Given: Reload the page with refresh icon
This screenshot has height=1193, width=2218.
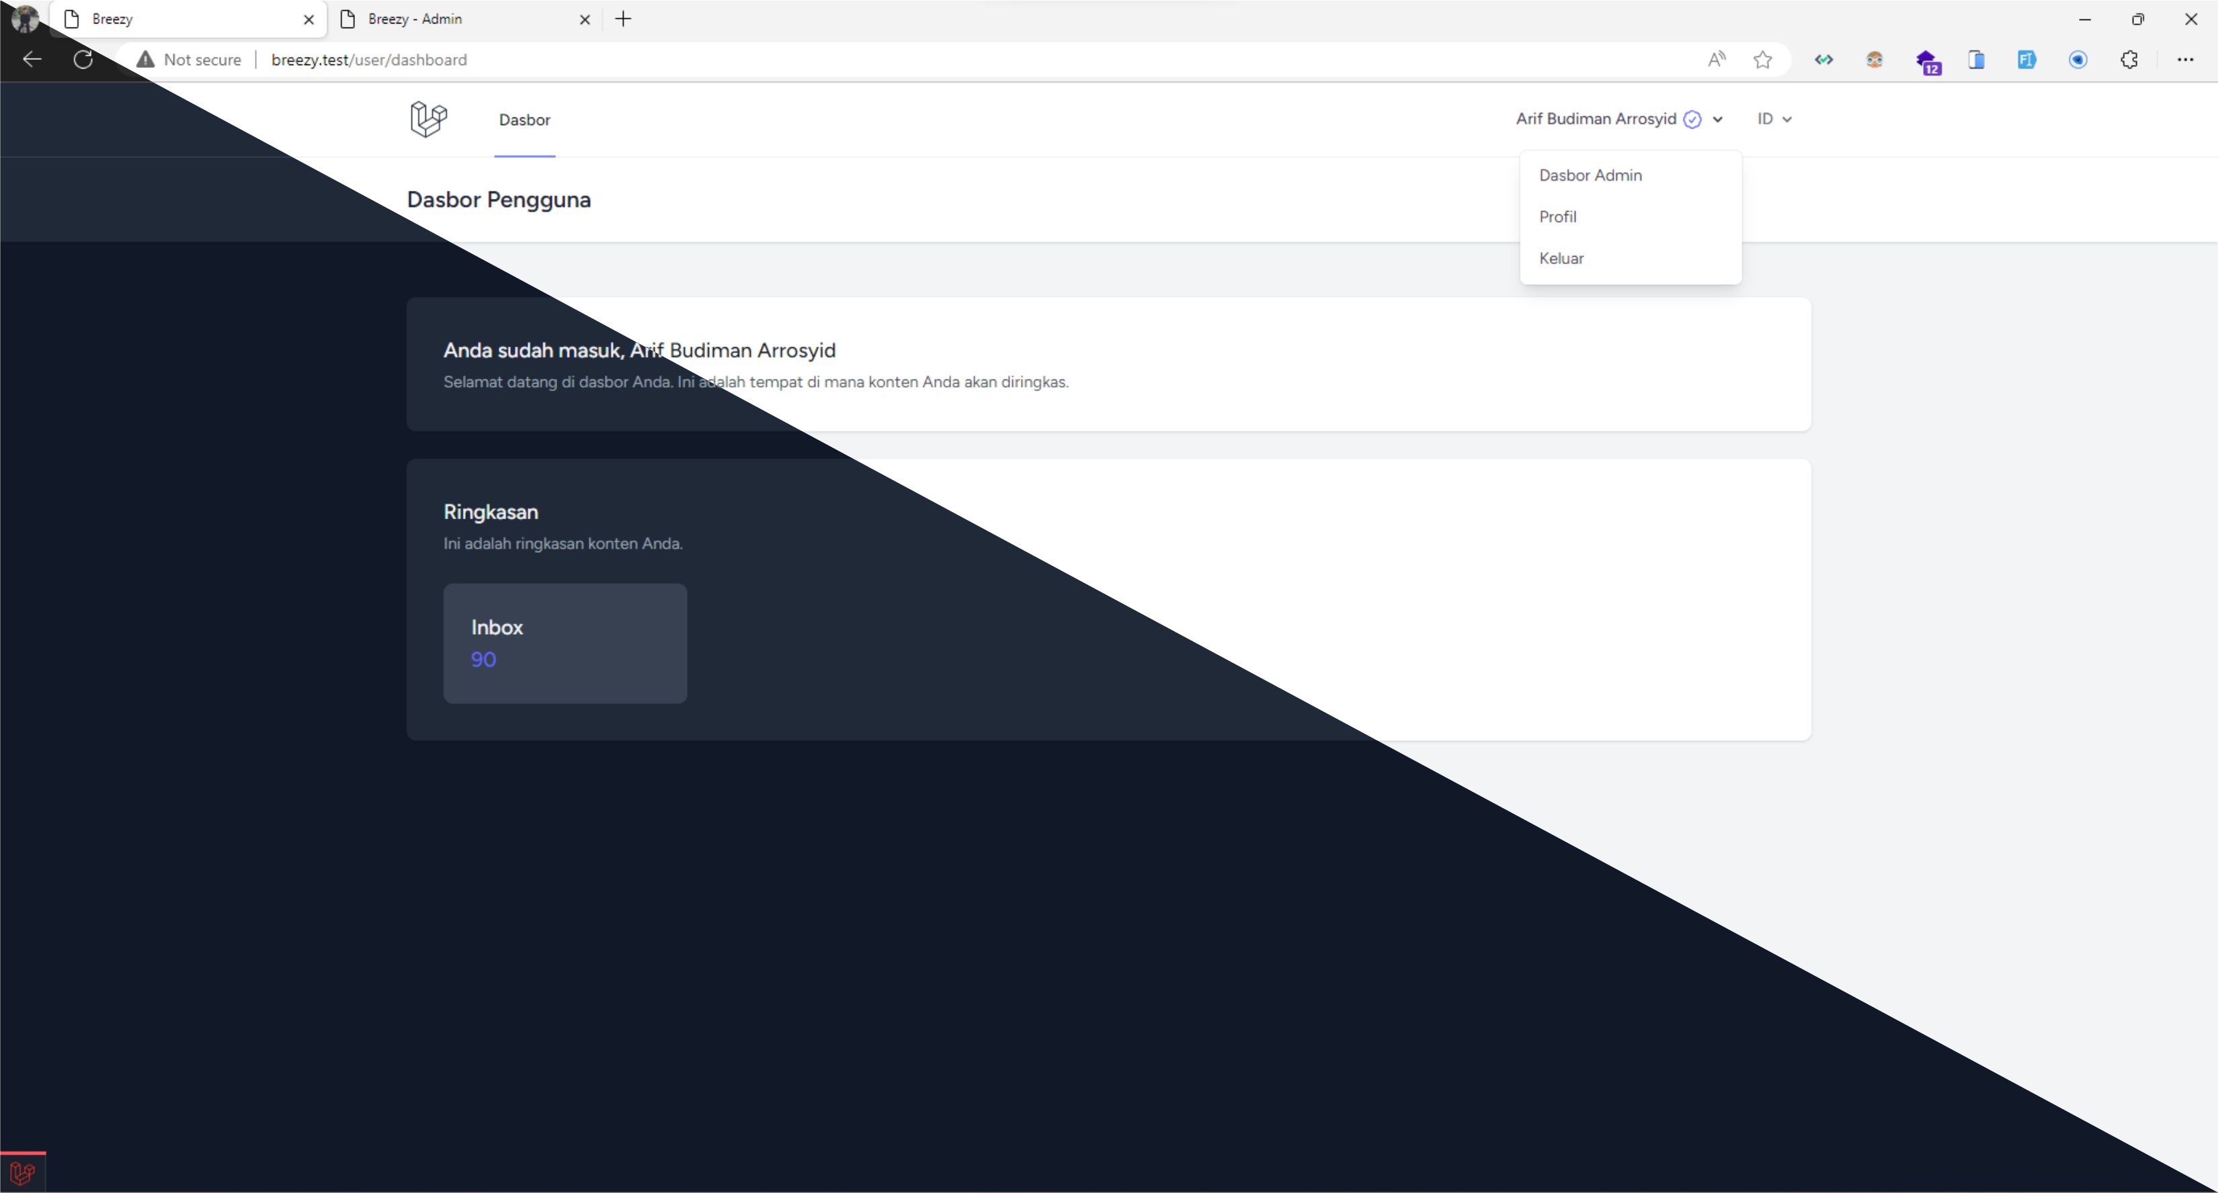Looking at the screenshot, I should (83, 59).
